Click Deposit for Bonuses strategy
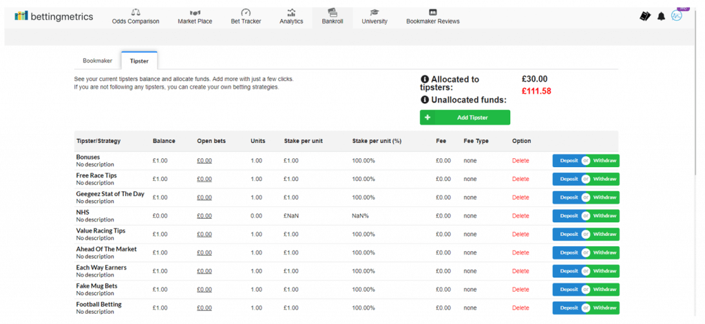This screenshot has height=324, width=705. 567,160
